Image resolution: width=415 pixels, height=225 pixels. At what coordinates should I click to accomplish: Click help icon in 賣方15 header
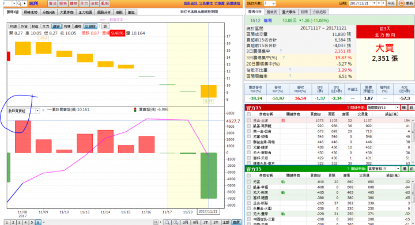(x=348, y=169)
